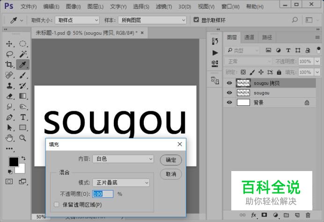Click the delete layer trash icon
This screenshot has width=324, height=222.
308,215
